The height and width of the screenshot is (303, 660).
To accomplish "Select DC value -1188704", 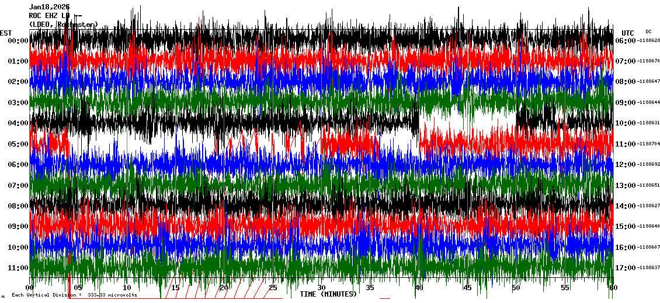I will 648,144.
